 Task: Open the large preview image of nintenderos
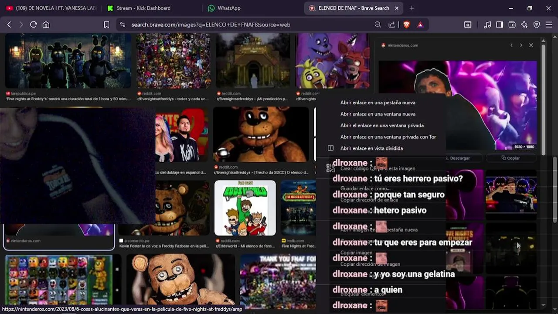point(458,105)
